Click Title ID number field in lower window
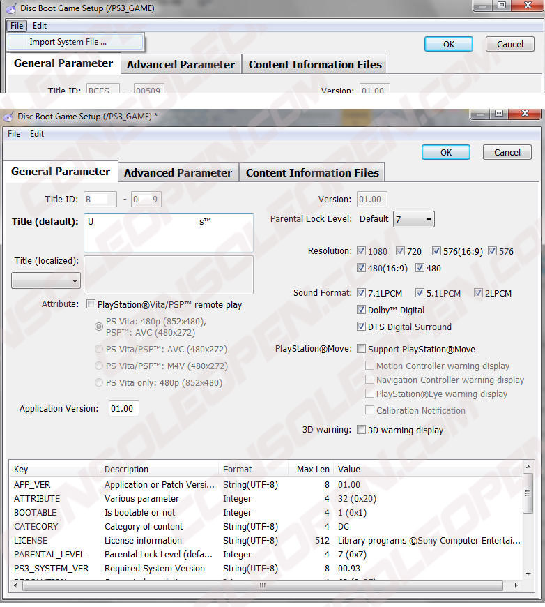This screenshot has width=545, height=607. coord(146,200)
